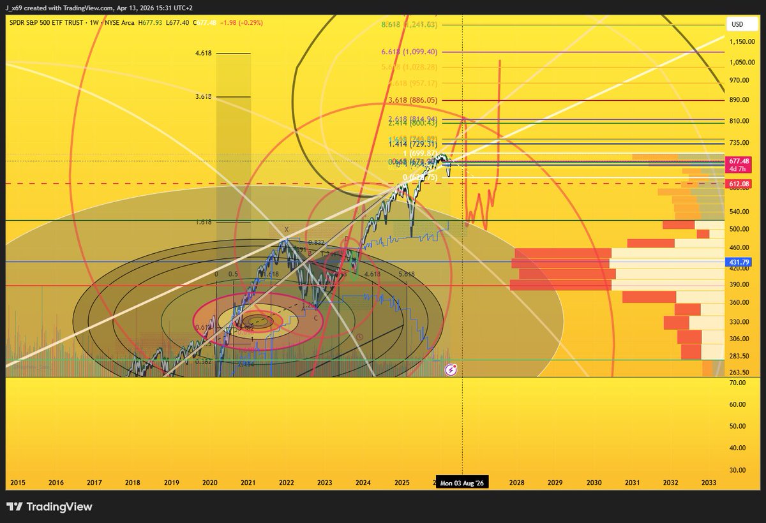
Task: Click the X pattern point label
Action: point(287,230)
